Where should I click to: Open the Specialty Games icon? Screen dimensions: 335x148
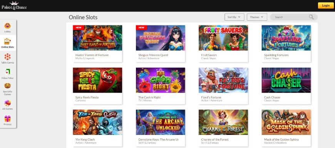coord(7,86)
